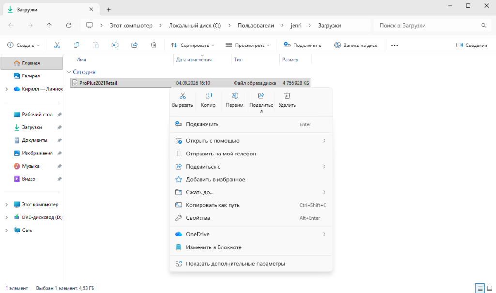Open the OneDrive submenu

[x=251, y=234]
